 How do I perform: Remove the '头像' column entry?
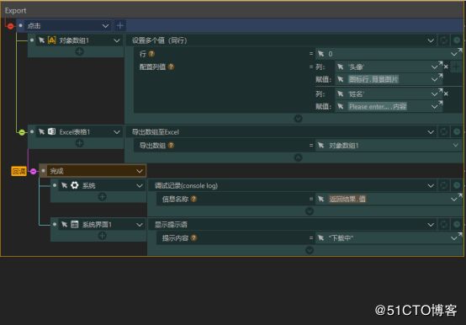click(x=446, y=67)
